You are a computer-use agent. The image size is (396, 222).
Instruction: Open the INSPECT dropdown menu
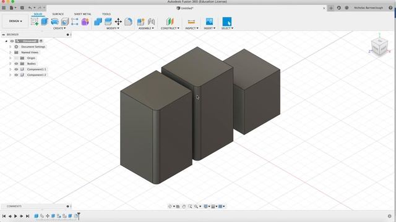[x=192, y=28]
